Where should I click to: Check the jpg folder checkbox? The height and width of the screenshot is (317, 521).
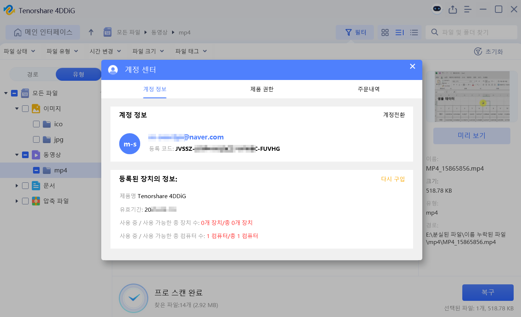[x=36, y=139]
